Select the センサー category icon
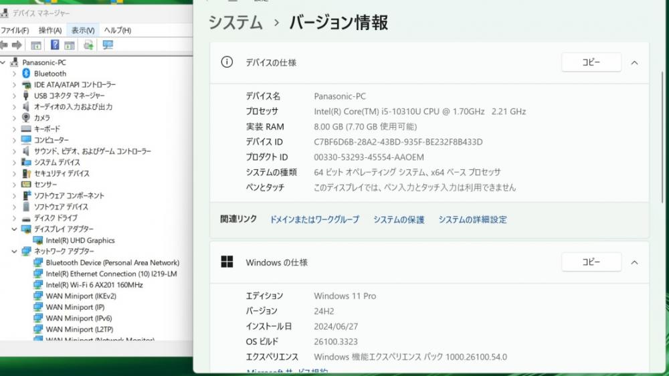669x376 pixels. tap(26, 185)
